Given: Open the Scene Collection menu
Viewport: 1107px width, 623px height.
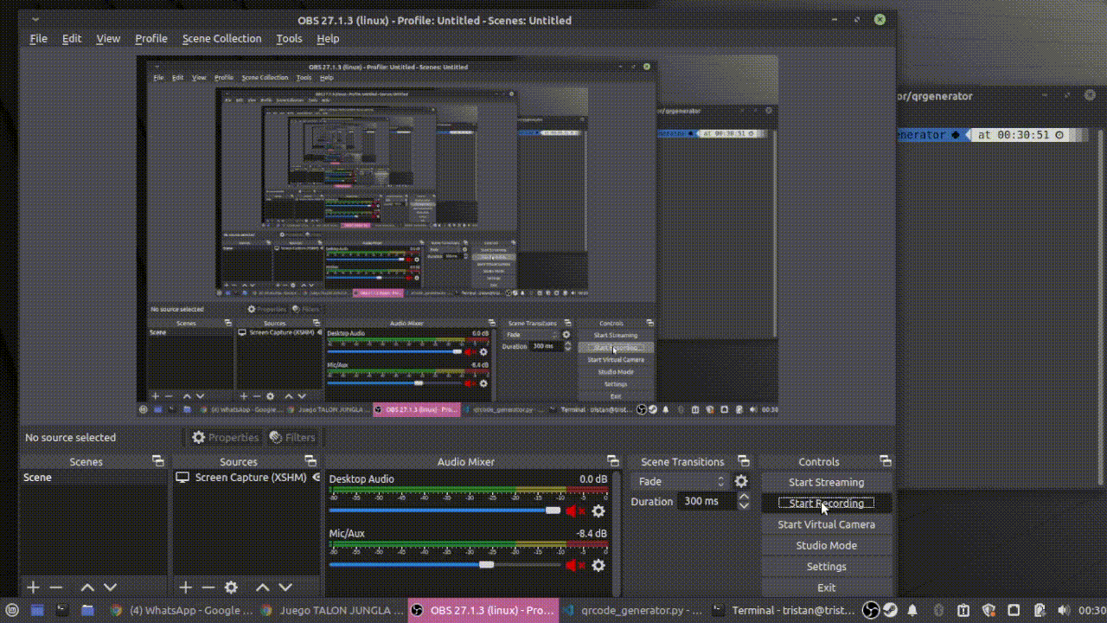Looking at the screenshot, I should click(221, 38).
